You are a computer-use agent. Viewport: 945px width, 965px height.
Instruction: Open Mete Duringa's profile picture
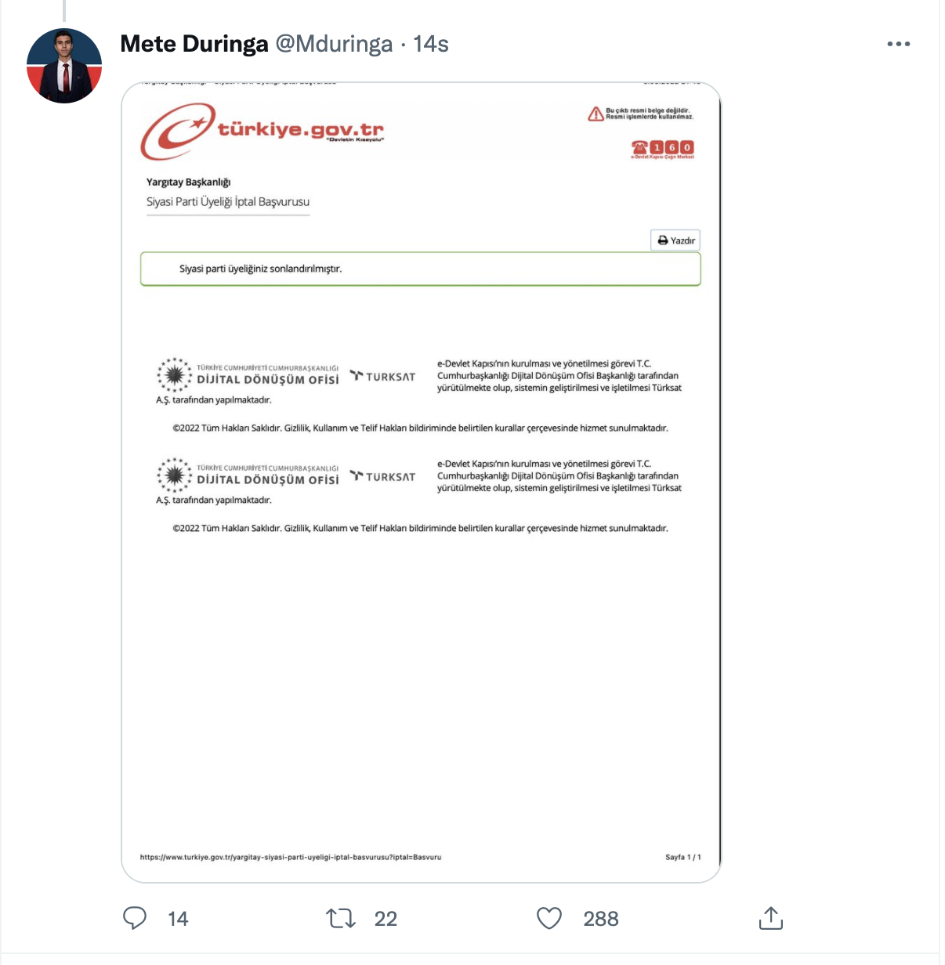[64, 66]
